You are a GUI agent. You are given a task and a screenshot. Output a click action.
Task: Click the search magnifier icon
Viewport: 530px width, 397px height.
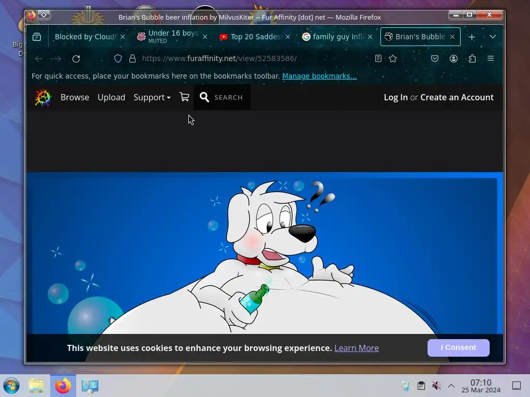click(x=204, y=97)
